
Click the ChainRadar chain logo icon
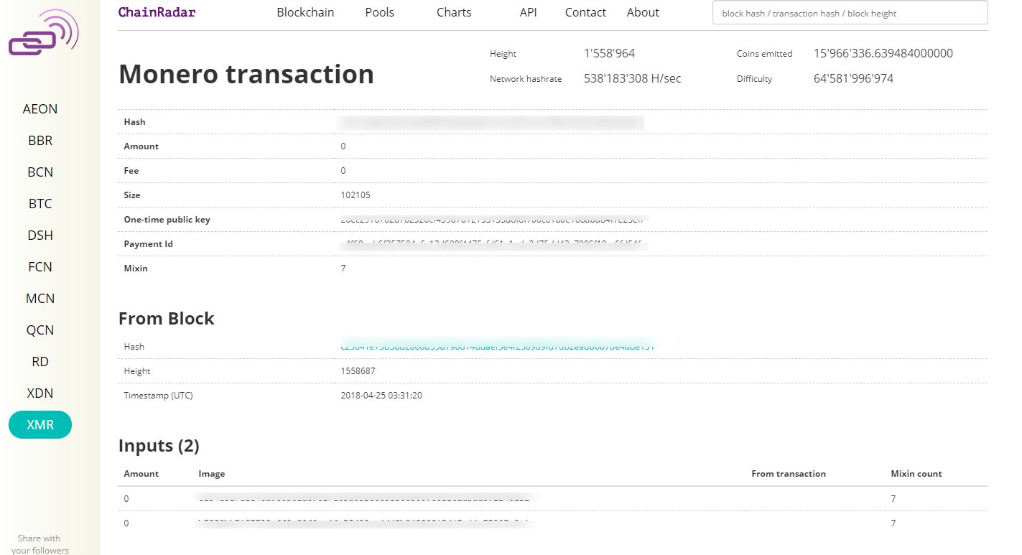click(44, 32)
